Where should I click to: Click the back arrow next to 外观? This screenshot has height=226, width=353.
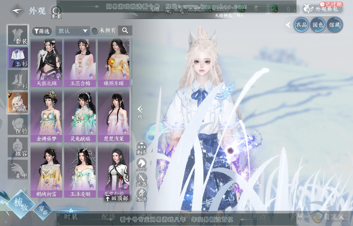point(17,11)
